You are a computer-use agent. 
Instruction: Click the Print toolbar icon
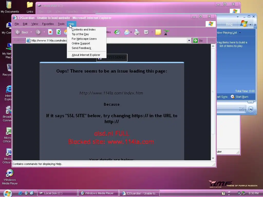point(137,32)
